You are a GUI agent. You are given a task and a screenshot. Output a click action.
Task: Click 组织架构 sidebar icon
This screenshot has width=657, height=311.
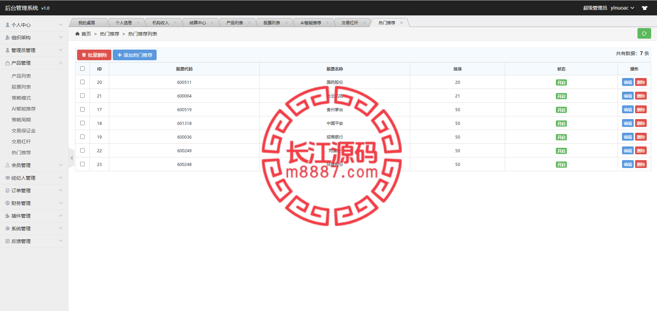(8, 37)
